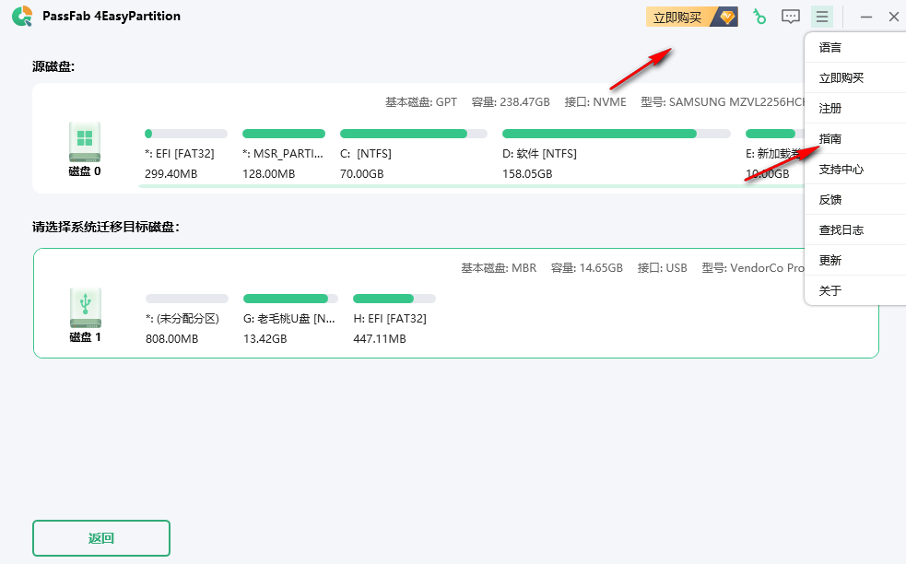
Task: Toggle the hamburger menu icon
Action: click(x=821, y=17)
